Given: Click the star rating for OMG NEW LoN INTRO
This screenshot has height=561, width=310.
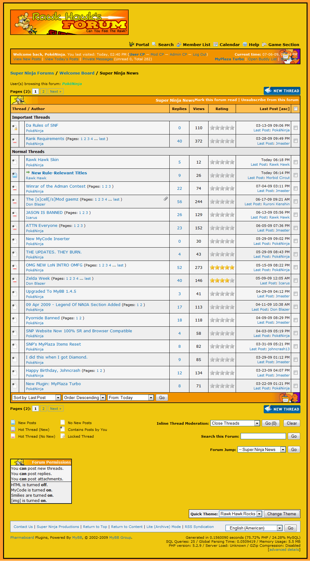Looking at the screenshot, I should pos(222,267).
